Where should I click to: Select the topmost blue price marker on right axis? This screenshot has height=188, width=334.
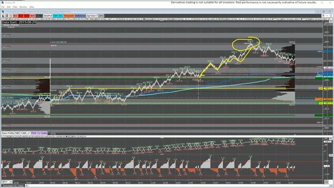click(328, 51)
